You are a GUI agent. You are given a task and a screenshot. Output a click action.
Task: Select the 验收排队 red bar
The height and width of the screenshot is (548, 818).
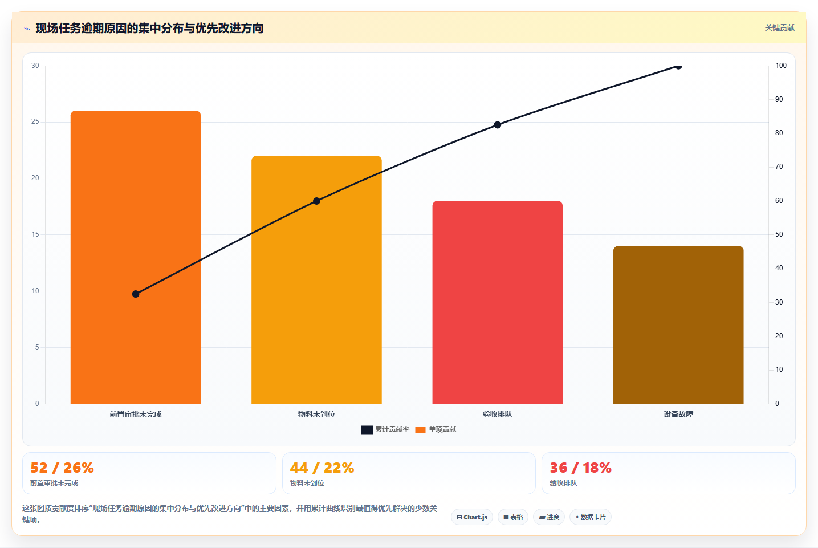[x=498, y=302]
